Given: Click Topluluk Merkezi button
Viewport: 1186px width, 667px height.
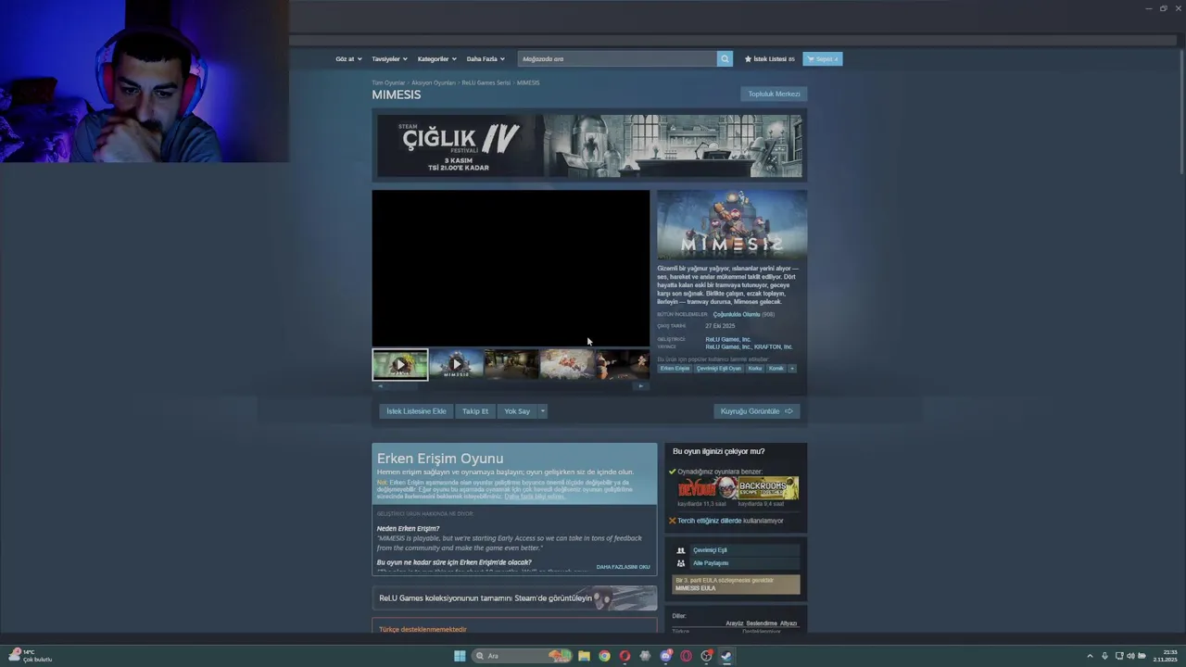Looking at the screenshot, I should [774, 94].
